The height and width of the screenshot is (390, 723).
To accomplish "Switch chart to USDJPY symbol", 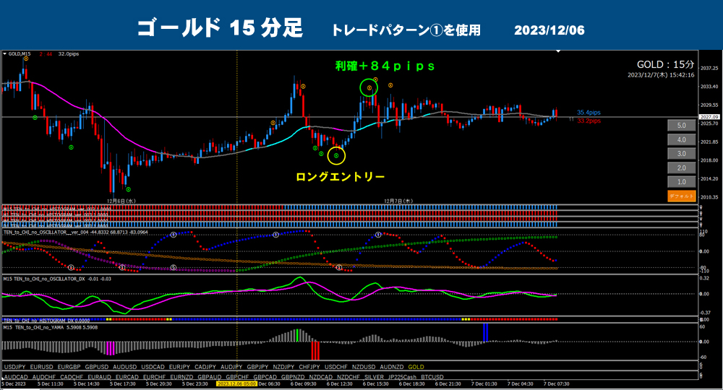I will (14, 367).
